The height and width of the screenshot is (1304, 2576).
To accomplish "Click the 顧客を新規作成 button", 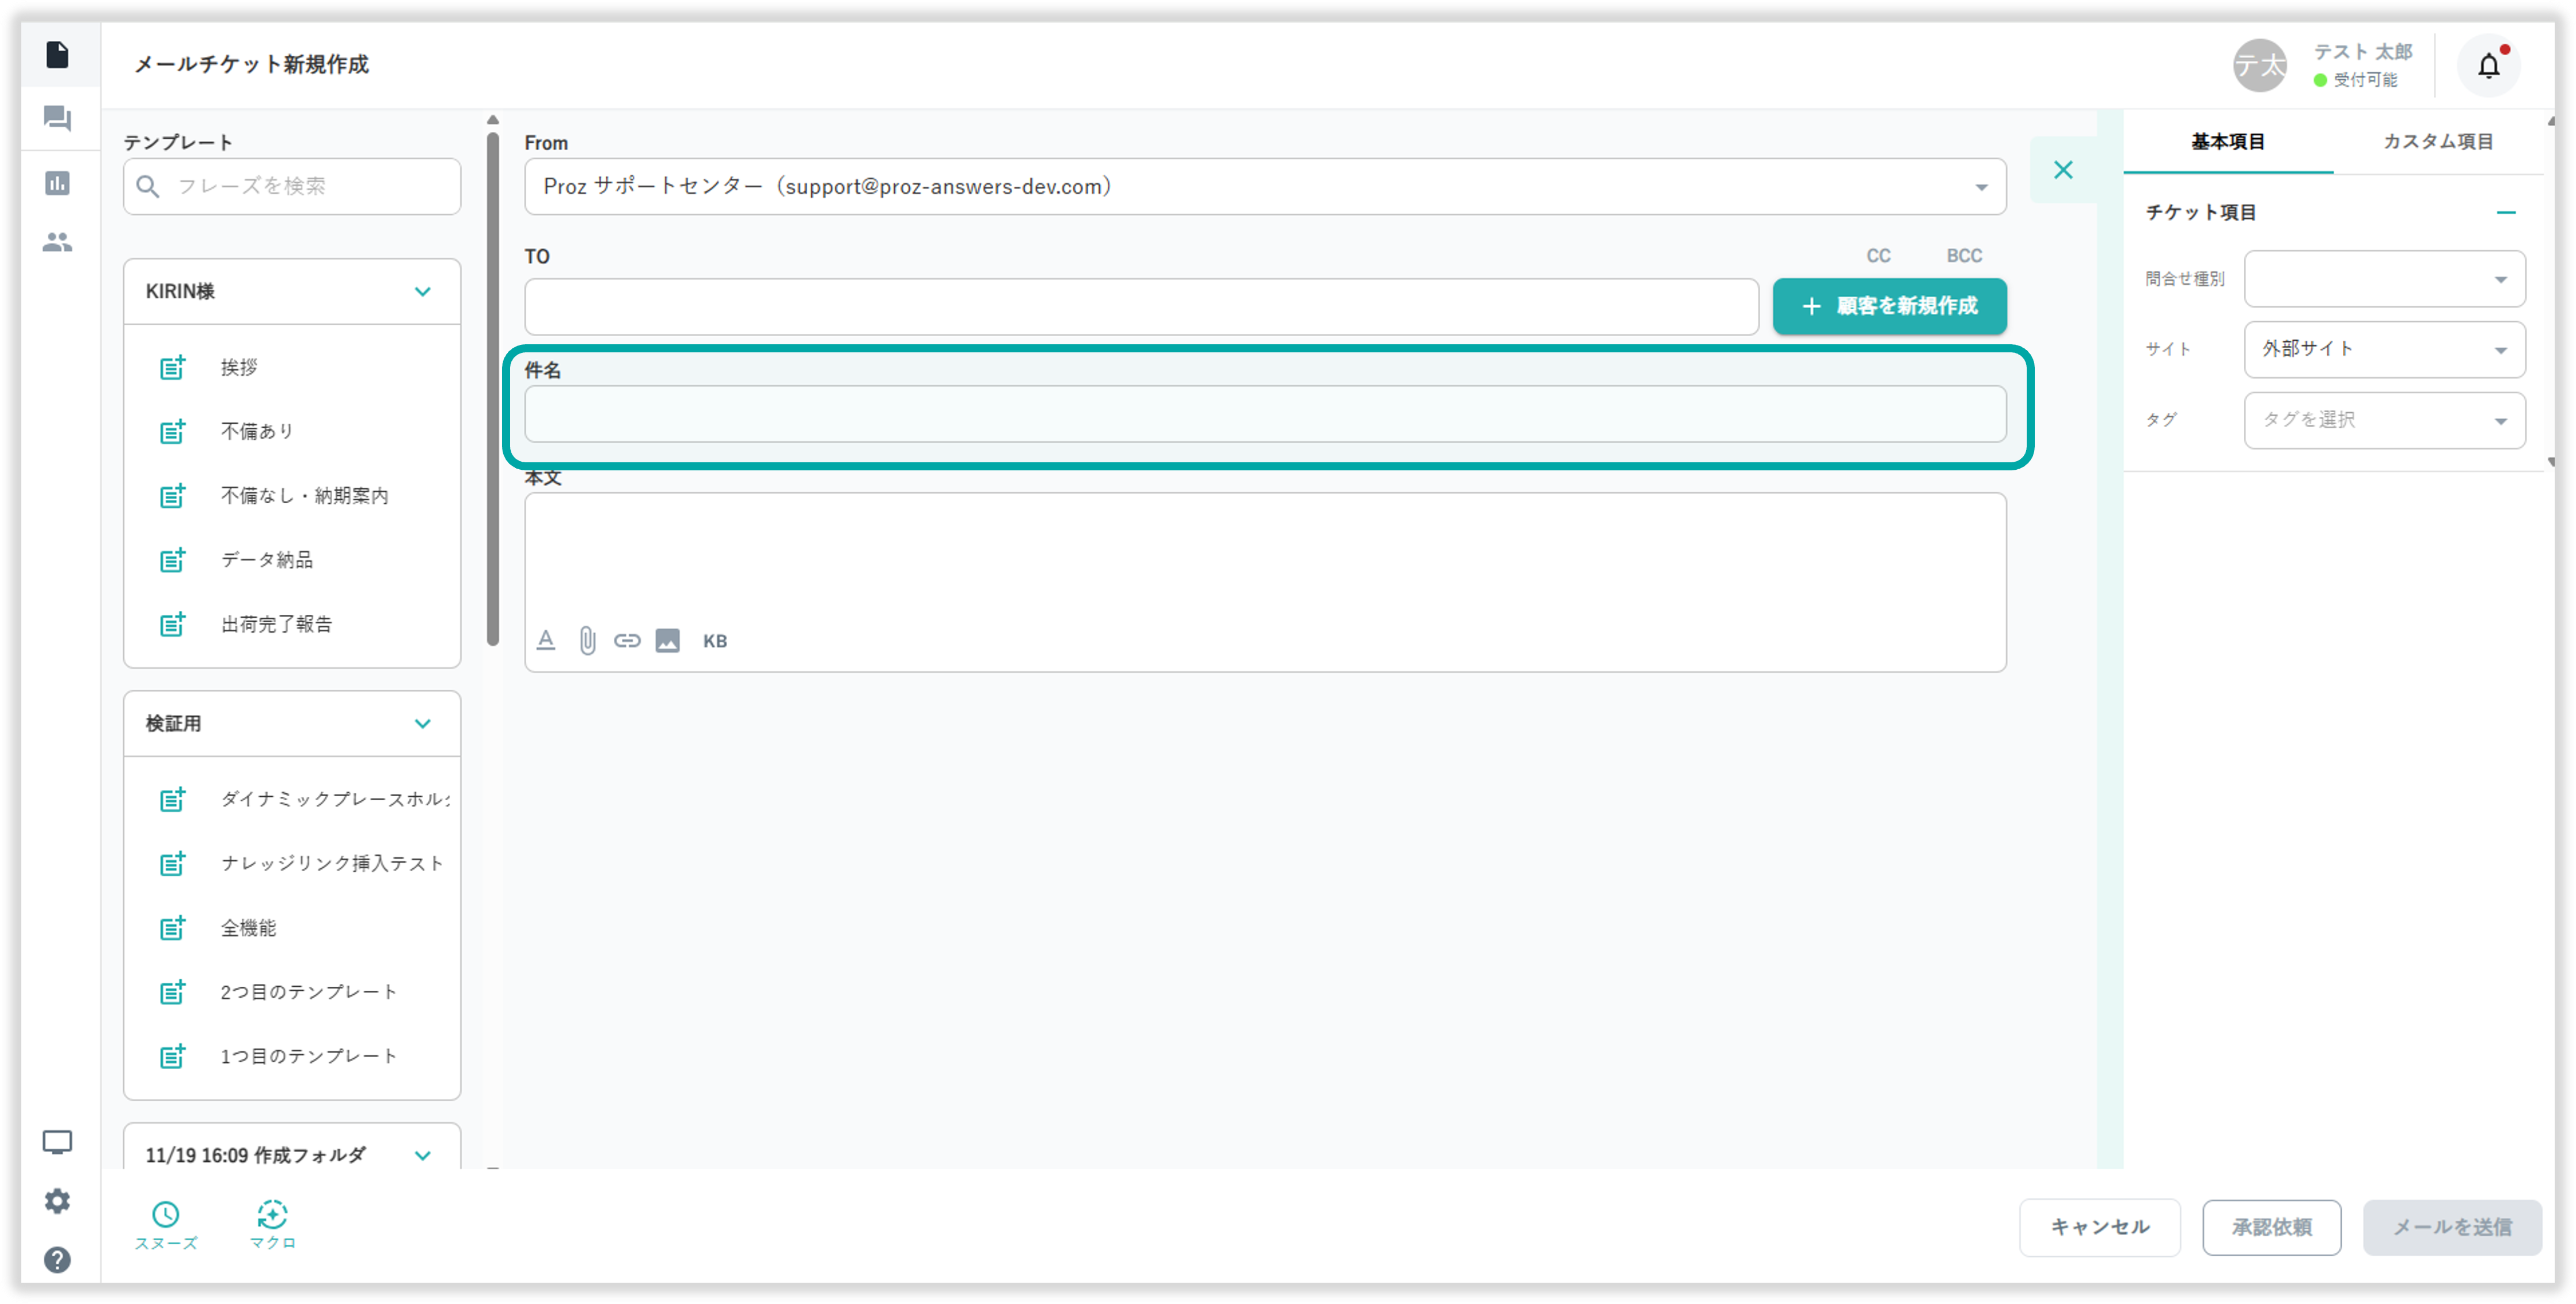I will [1889, 306].
